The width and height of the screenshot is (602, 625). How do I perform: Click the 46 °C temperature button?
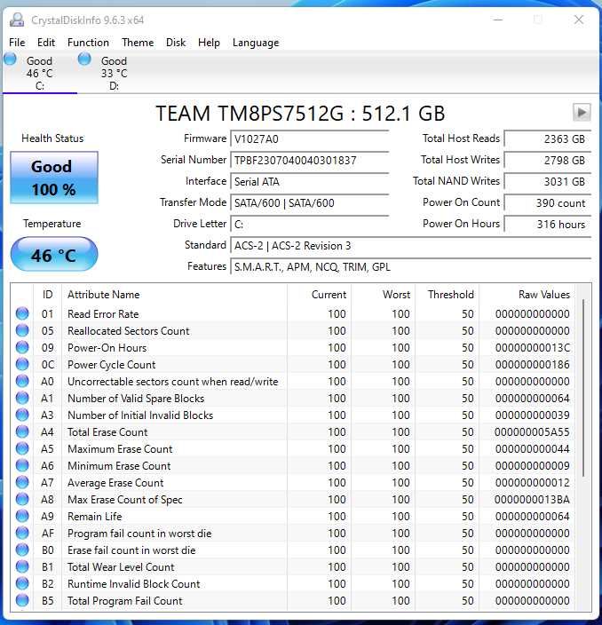point(54,255)
